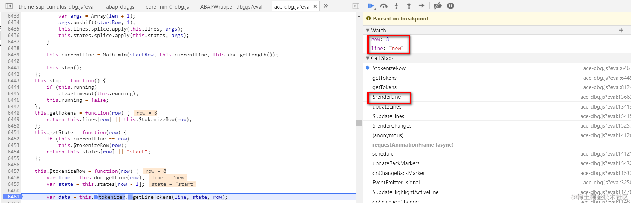This screenshot has width=631, height=203.
Task: Select $renderChanges call stack frame
Action: [392, 126]
